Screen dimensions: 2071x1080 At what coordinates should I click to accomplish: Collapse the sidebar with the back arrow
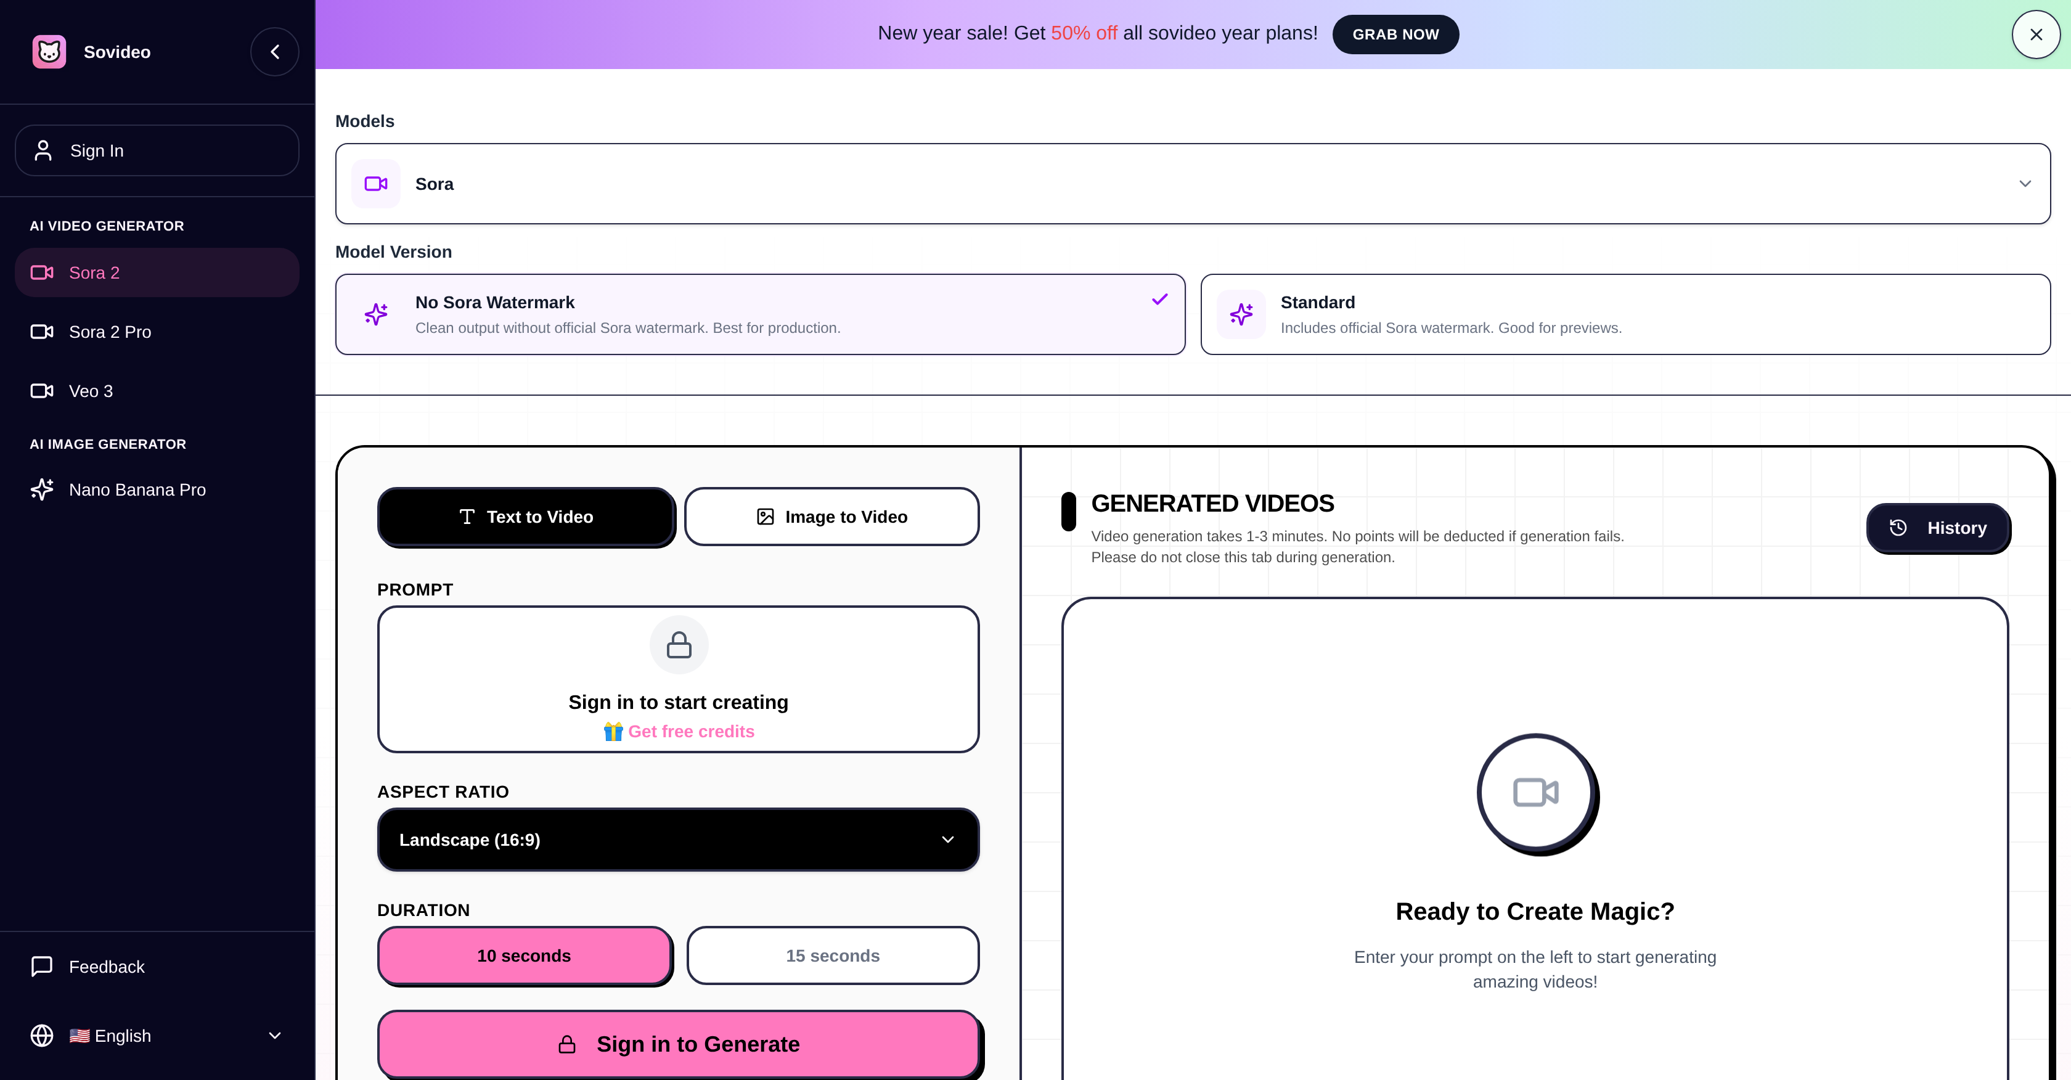point(275,52)
